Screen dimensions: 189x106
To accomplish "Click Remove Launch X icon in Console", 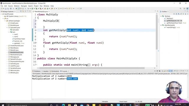I will 157,71.
